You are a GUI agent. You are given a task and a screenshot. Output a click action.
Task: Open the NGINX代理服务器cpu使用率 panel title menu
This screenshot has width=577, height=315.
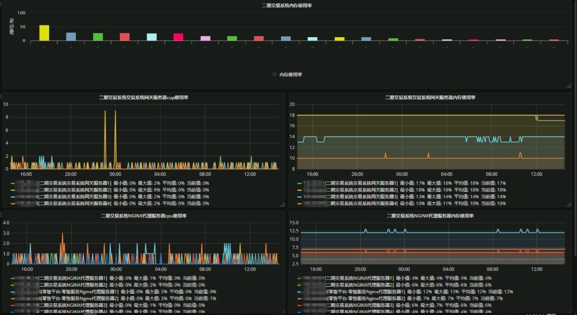144,216
